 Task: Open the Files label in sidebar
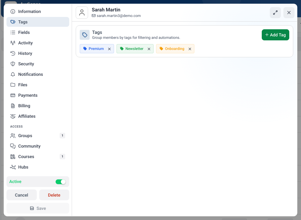coord(23,85)
